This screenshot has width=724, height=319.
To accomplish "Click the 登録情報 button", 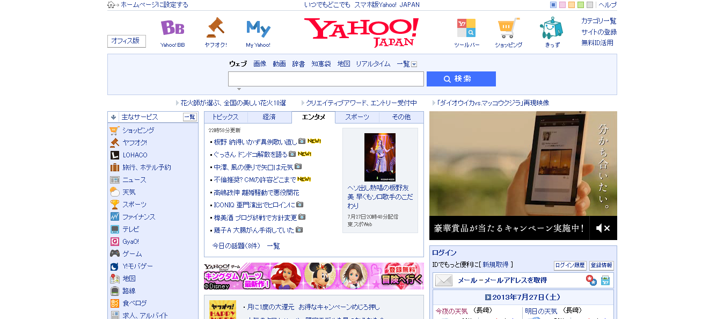I will [601, 265].
